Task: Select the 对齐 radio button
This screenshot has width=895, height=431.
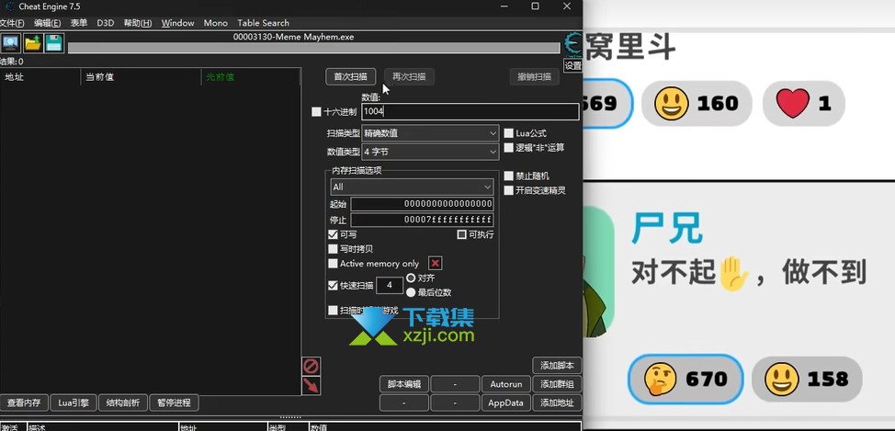Action: (x=411, y=278)
